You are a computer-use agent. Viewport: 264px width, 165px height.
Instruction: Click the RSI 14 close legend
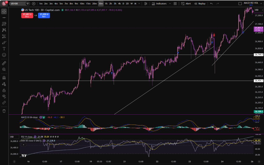click(x=27, y=137)
